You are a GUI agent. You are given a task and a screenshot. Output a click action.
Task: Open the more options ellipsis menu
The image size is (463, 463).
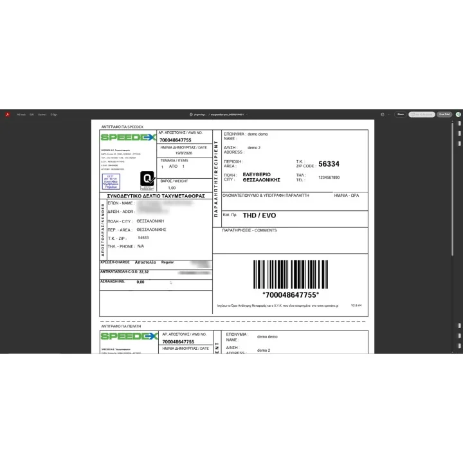point(389,114)
